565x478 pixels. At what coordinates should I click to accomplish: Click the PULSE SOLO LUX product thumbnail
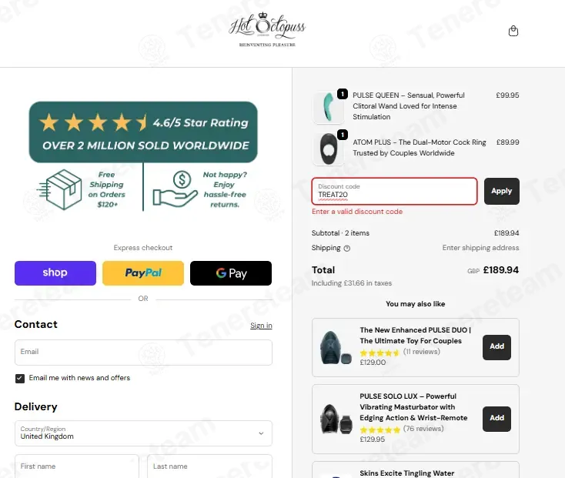coord(336,420)
